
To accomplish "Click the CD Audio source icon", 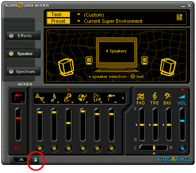I will point(83,98).
